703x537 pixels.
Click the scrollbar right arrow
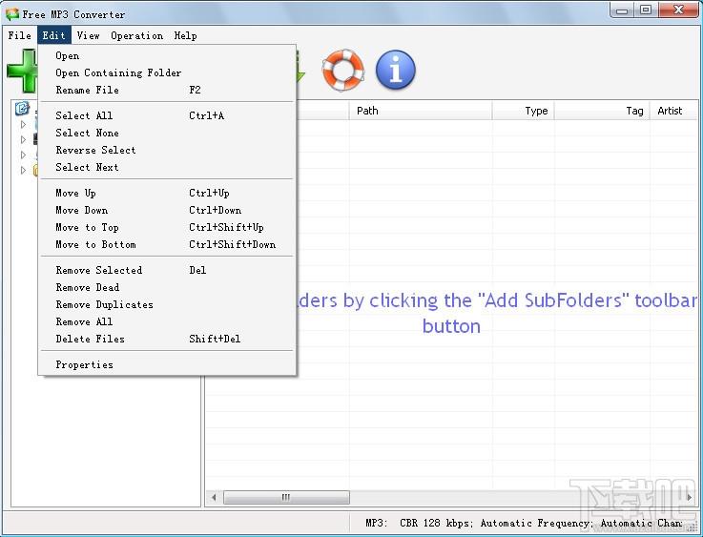[690, 497]
